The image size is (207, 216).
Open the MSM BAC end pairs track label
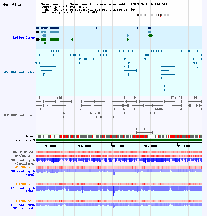point(19,73)
